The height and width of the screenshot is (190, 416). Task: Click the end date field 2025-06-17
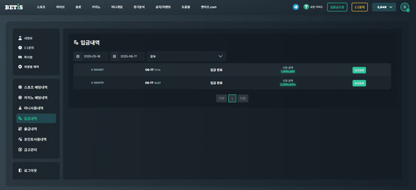pos(127,56)
